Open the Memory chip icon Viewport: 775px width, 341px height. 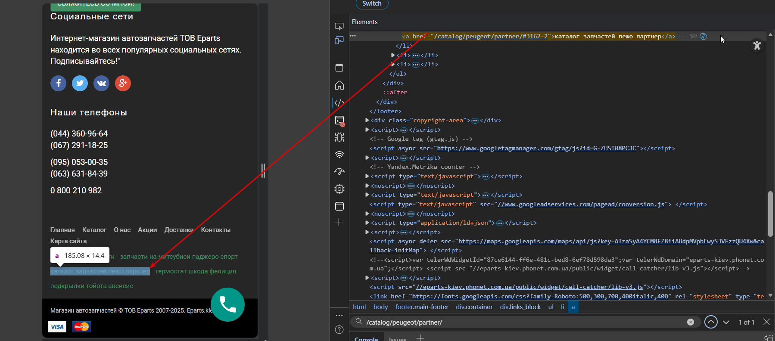(339, 189)
